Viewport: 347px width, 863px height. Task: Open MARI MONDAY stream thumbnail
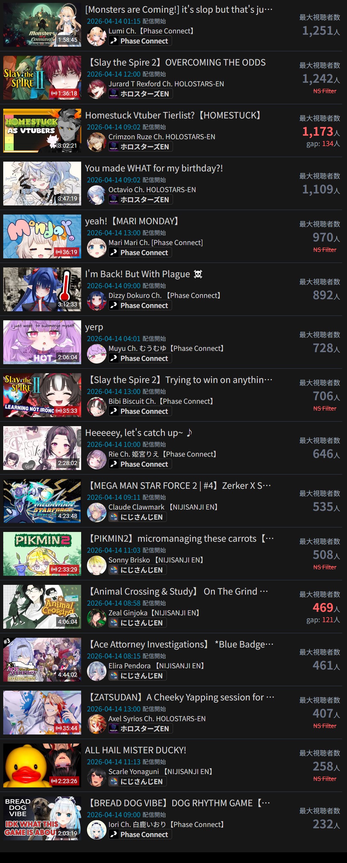tap(42, 236)
